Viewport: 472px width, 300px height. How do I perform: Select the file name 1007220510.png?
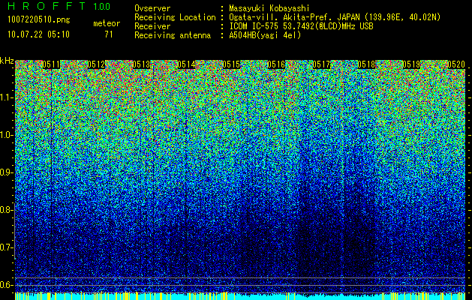point(39,19)
